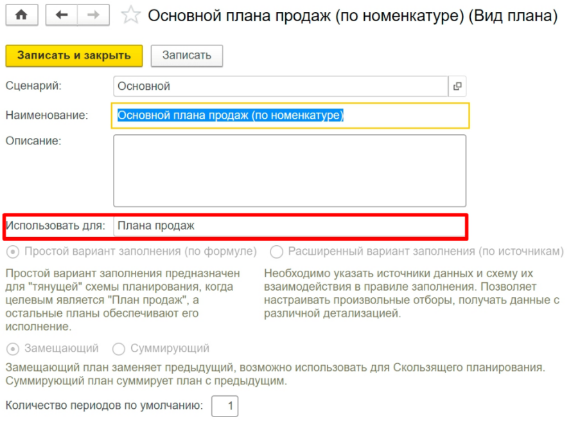Image resolution: width=571 pixels, height=421 pixels.
Task: Click the Записать и закрыть button
Action: tap(74, 55)
